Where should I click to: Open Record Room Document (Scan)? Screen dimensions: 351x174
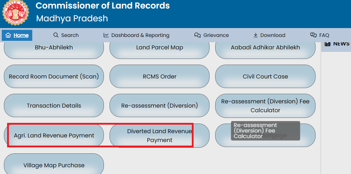[x=54, y=76]
